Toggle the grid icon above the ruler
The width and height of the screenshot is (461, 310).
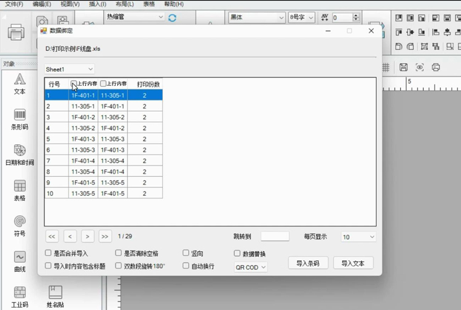click(386, 68)
